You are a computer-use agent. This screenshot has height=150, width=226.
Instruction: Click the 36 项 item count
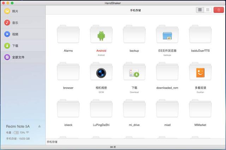[113, 147]
